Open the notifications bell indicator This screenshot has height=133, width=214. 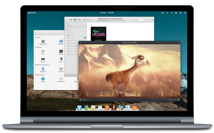[x=181, y=13]
